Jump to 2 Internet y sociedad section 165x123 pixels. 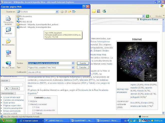click(x=37, y=104)
